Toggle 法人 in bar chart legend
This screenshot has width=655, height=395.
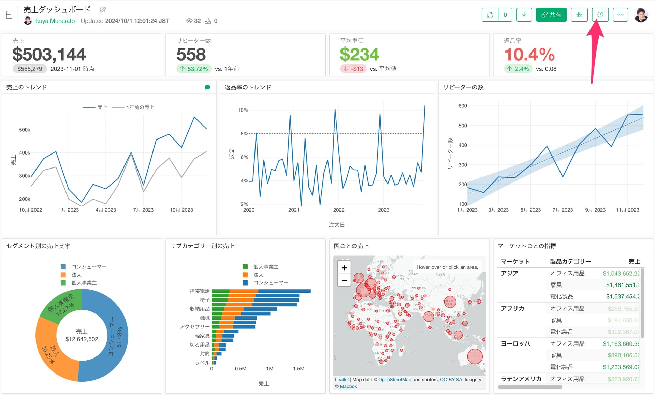pyautogui.click(x=253, y=275)
